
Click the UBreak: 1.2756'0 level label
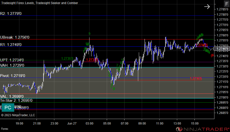click(15, 37)
